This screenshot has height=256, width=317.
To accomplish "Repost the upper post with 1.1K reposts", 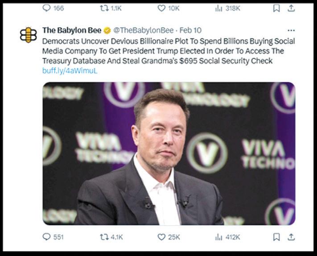I will pyautogui.click(x=104, y=8).
